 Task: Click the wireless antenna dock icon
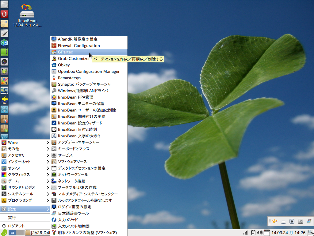click(4, 109)
